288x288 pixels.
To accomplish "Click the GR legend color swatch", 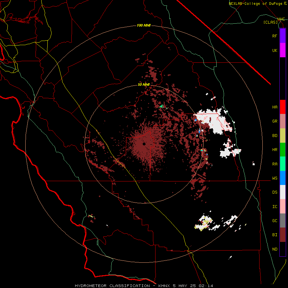I will (x=283, y=121).
